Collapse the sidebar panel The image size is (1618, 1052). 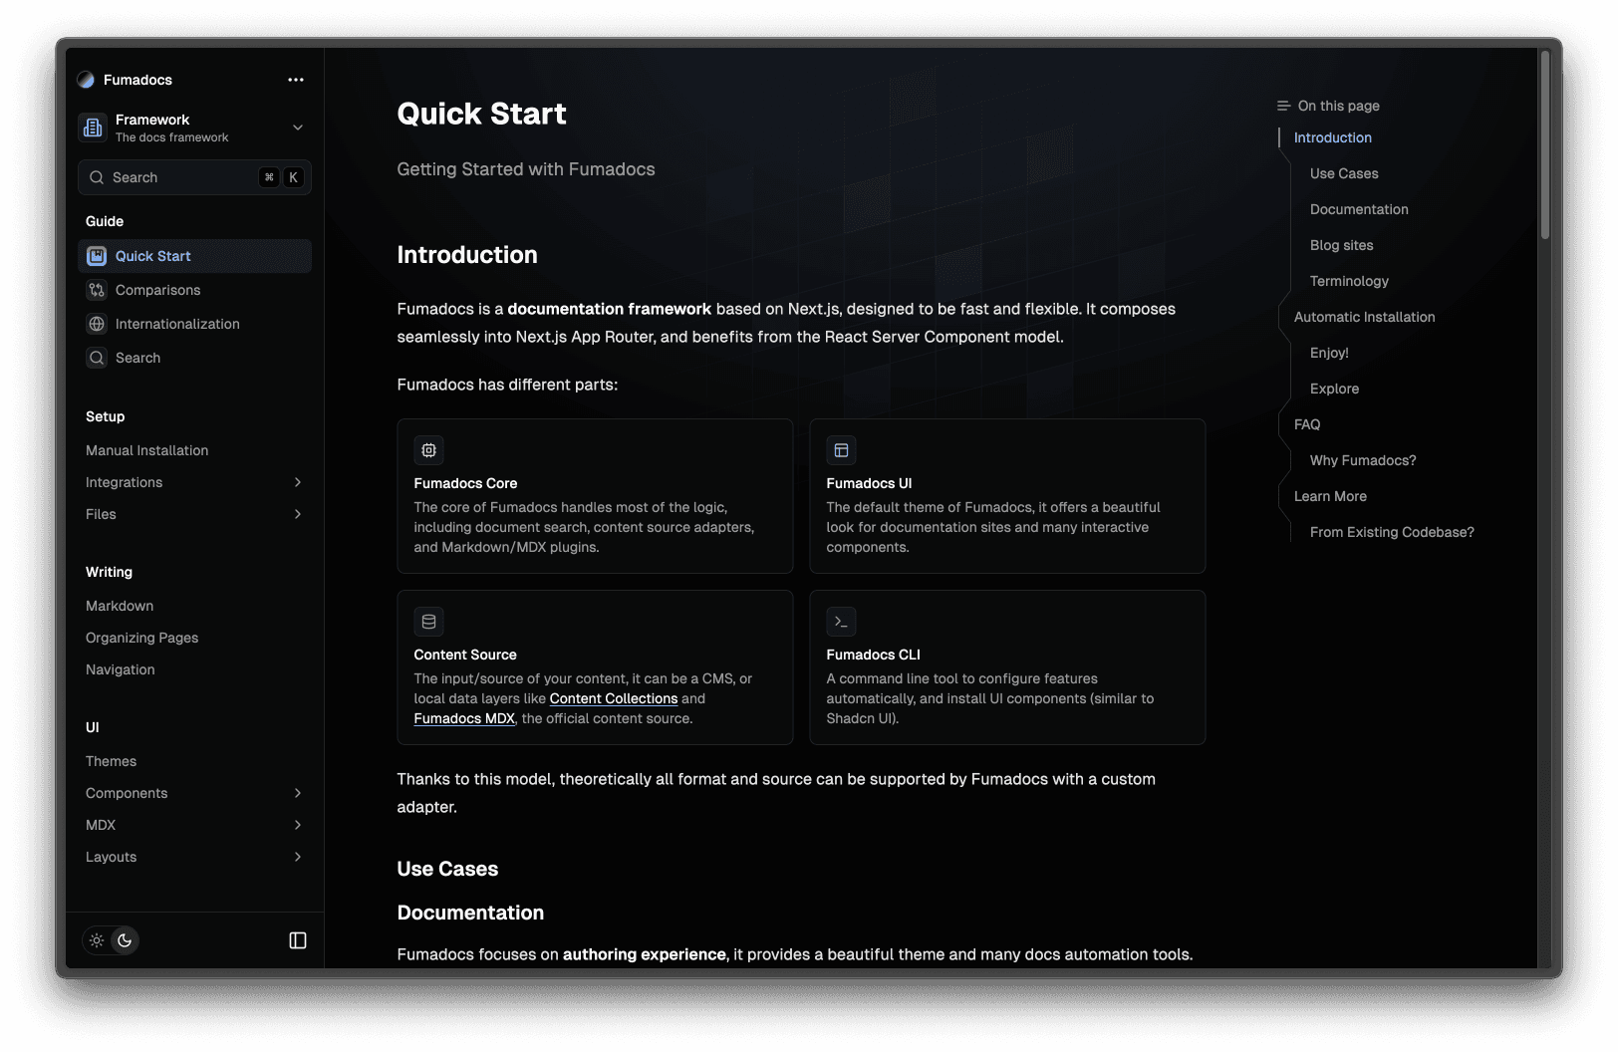(x=298, y=940)
